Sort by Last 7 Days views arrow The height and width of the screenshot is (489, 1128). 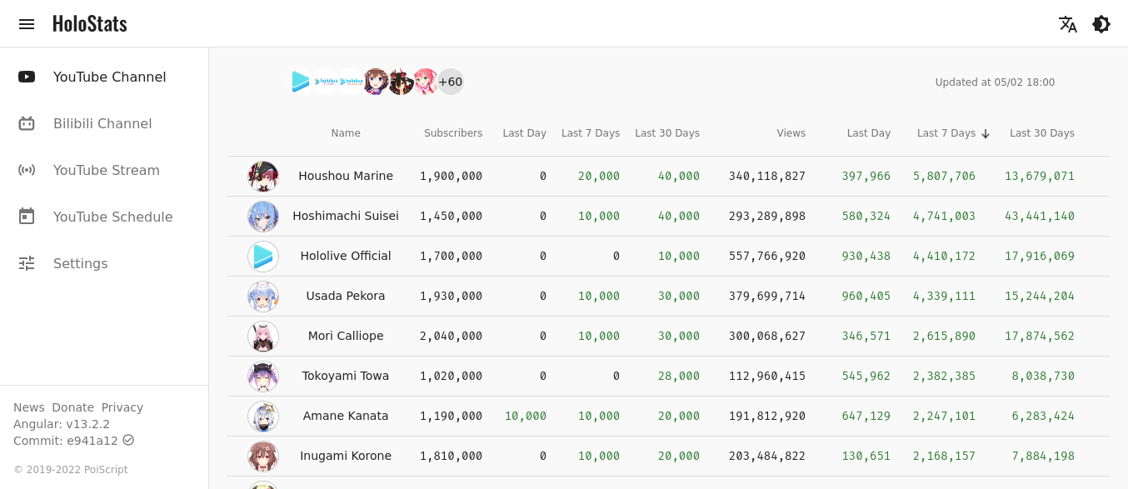tap(986, 133)
